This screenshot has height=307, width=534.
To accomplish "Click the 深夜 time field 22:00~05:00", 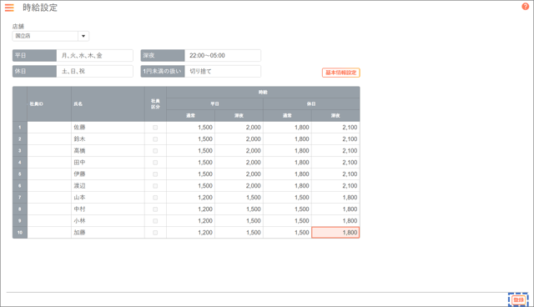I will (223, 56).
